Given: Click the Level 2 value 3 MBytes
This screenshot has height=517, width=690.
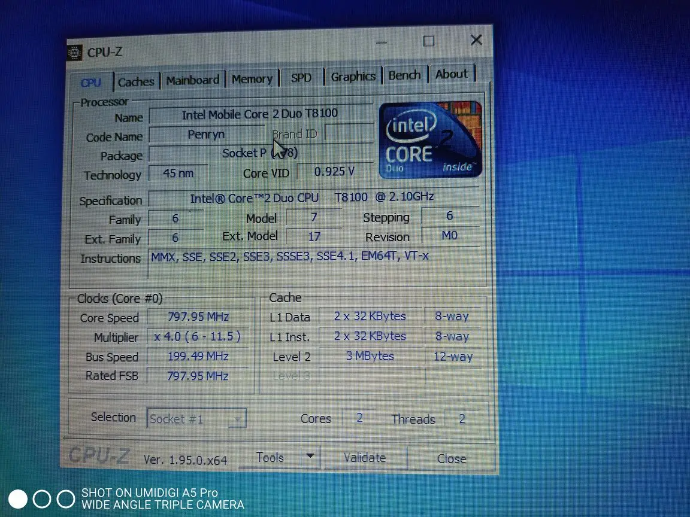Looking at the screenshot, I should 370,356.
